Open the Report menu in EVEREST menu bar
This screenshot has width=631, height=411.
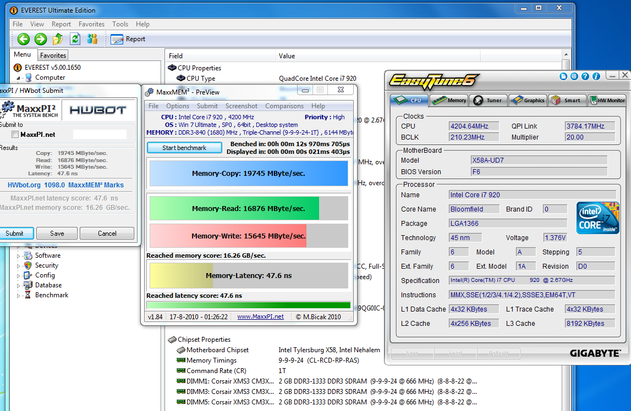tap(61, 24)
